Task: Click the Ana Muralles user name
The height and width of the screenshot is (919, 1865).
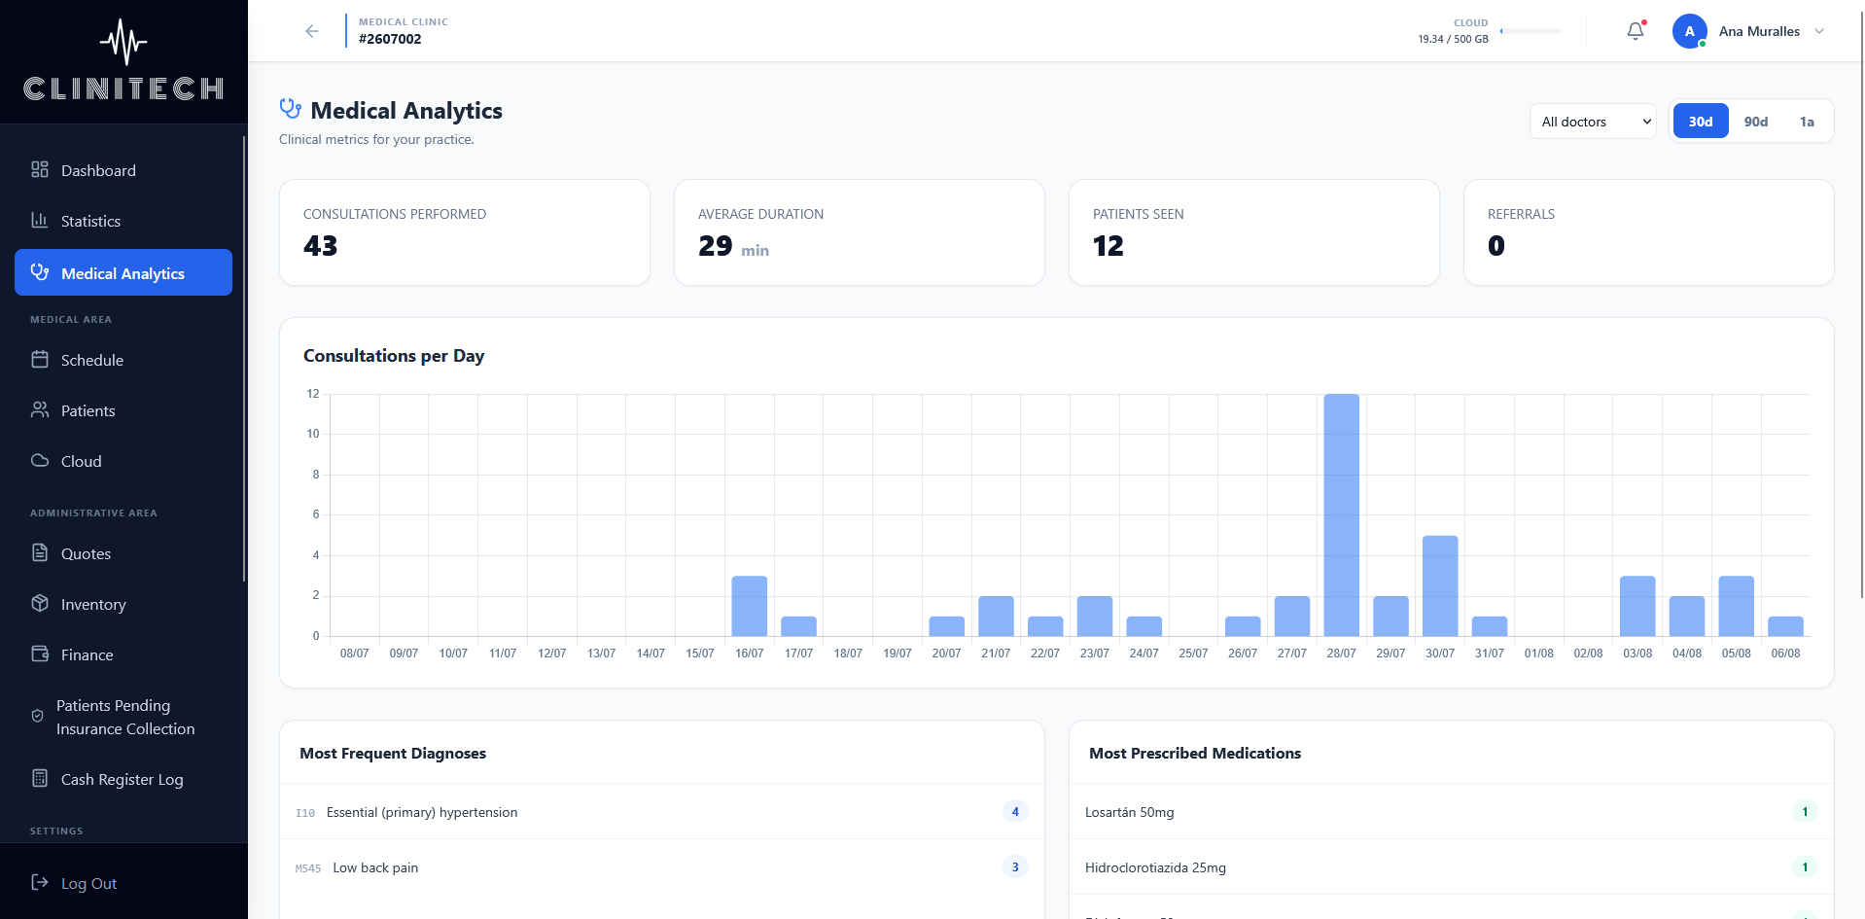Action: (x=1759, y=31)
